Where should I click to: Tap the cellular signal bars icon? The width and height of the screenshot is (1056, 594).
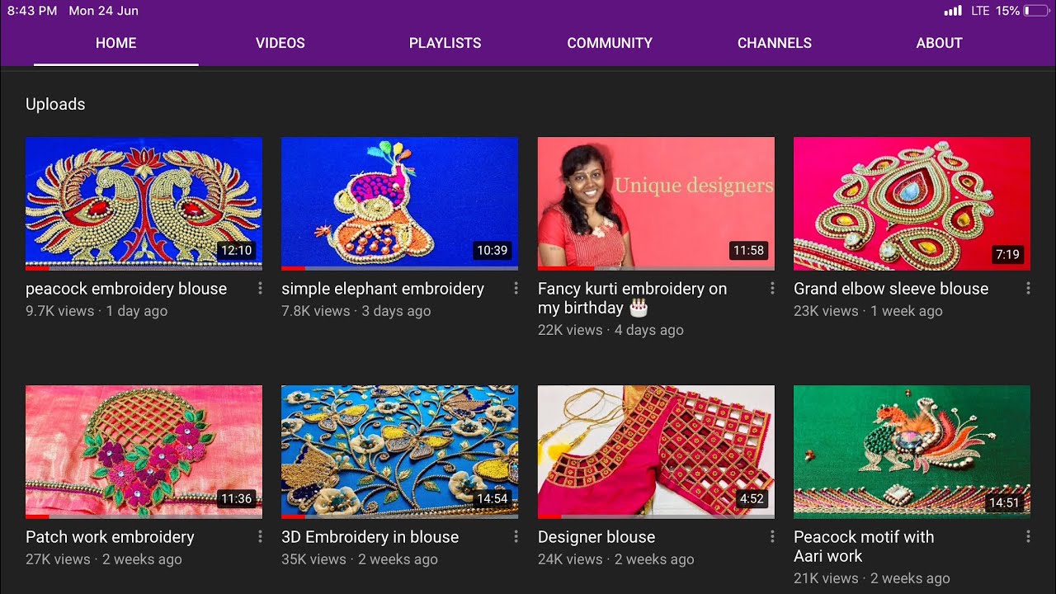point(953,11)
